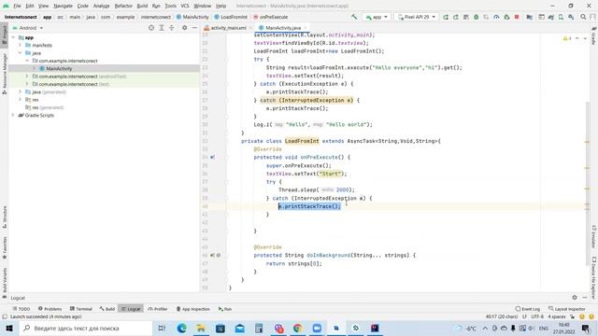Open the Event Log button
598x336 pixels.
point(527,309)
